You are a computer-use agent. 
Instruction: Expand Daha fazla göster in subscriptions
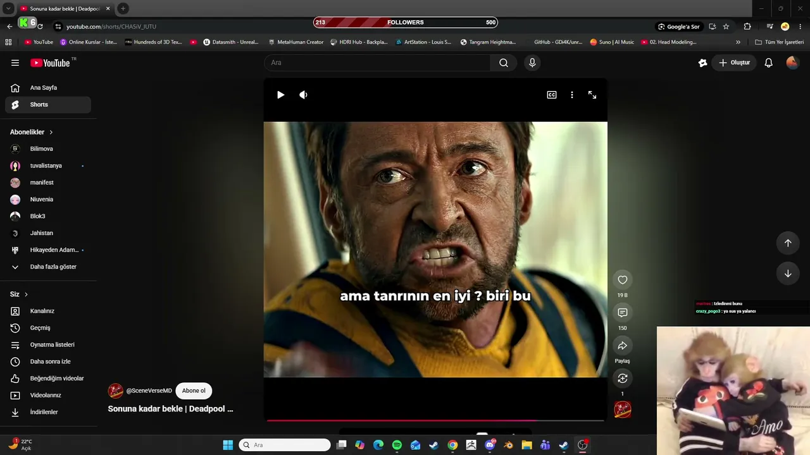click(x=48, y=267)
